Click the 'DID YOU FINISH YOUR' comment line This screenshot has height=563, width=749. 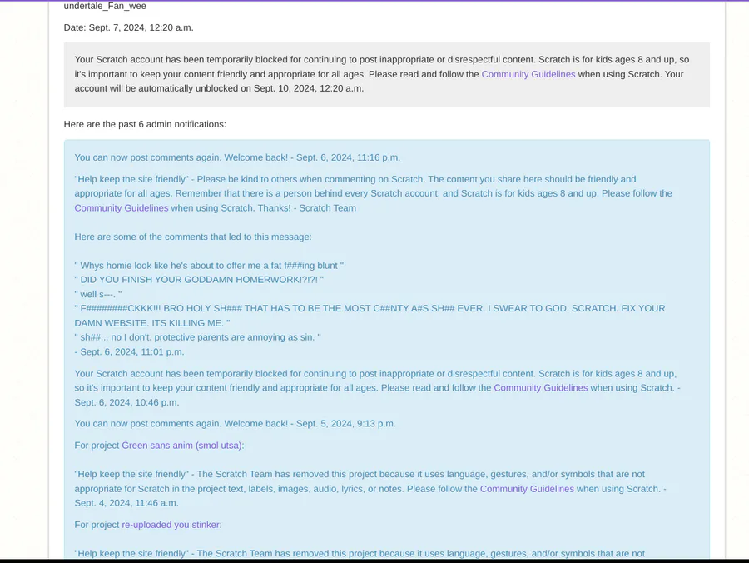coord(199,280)
